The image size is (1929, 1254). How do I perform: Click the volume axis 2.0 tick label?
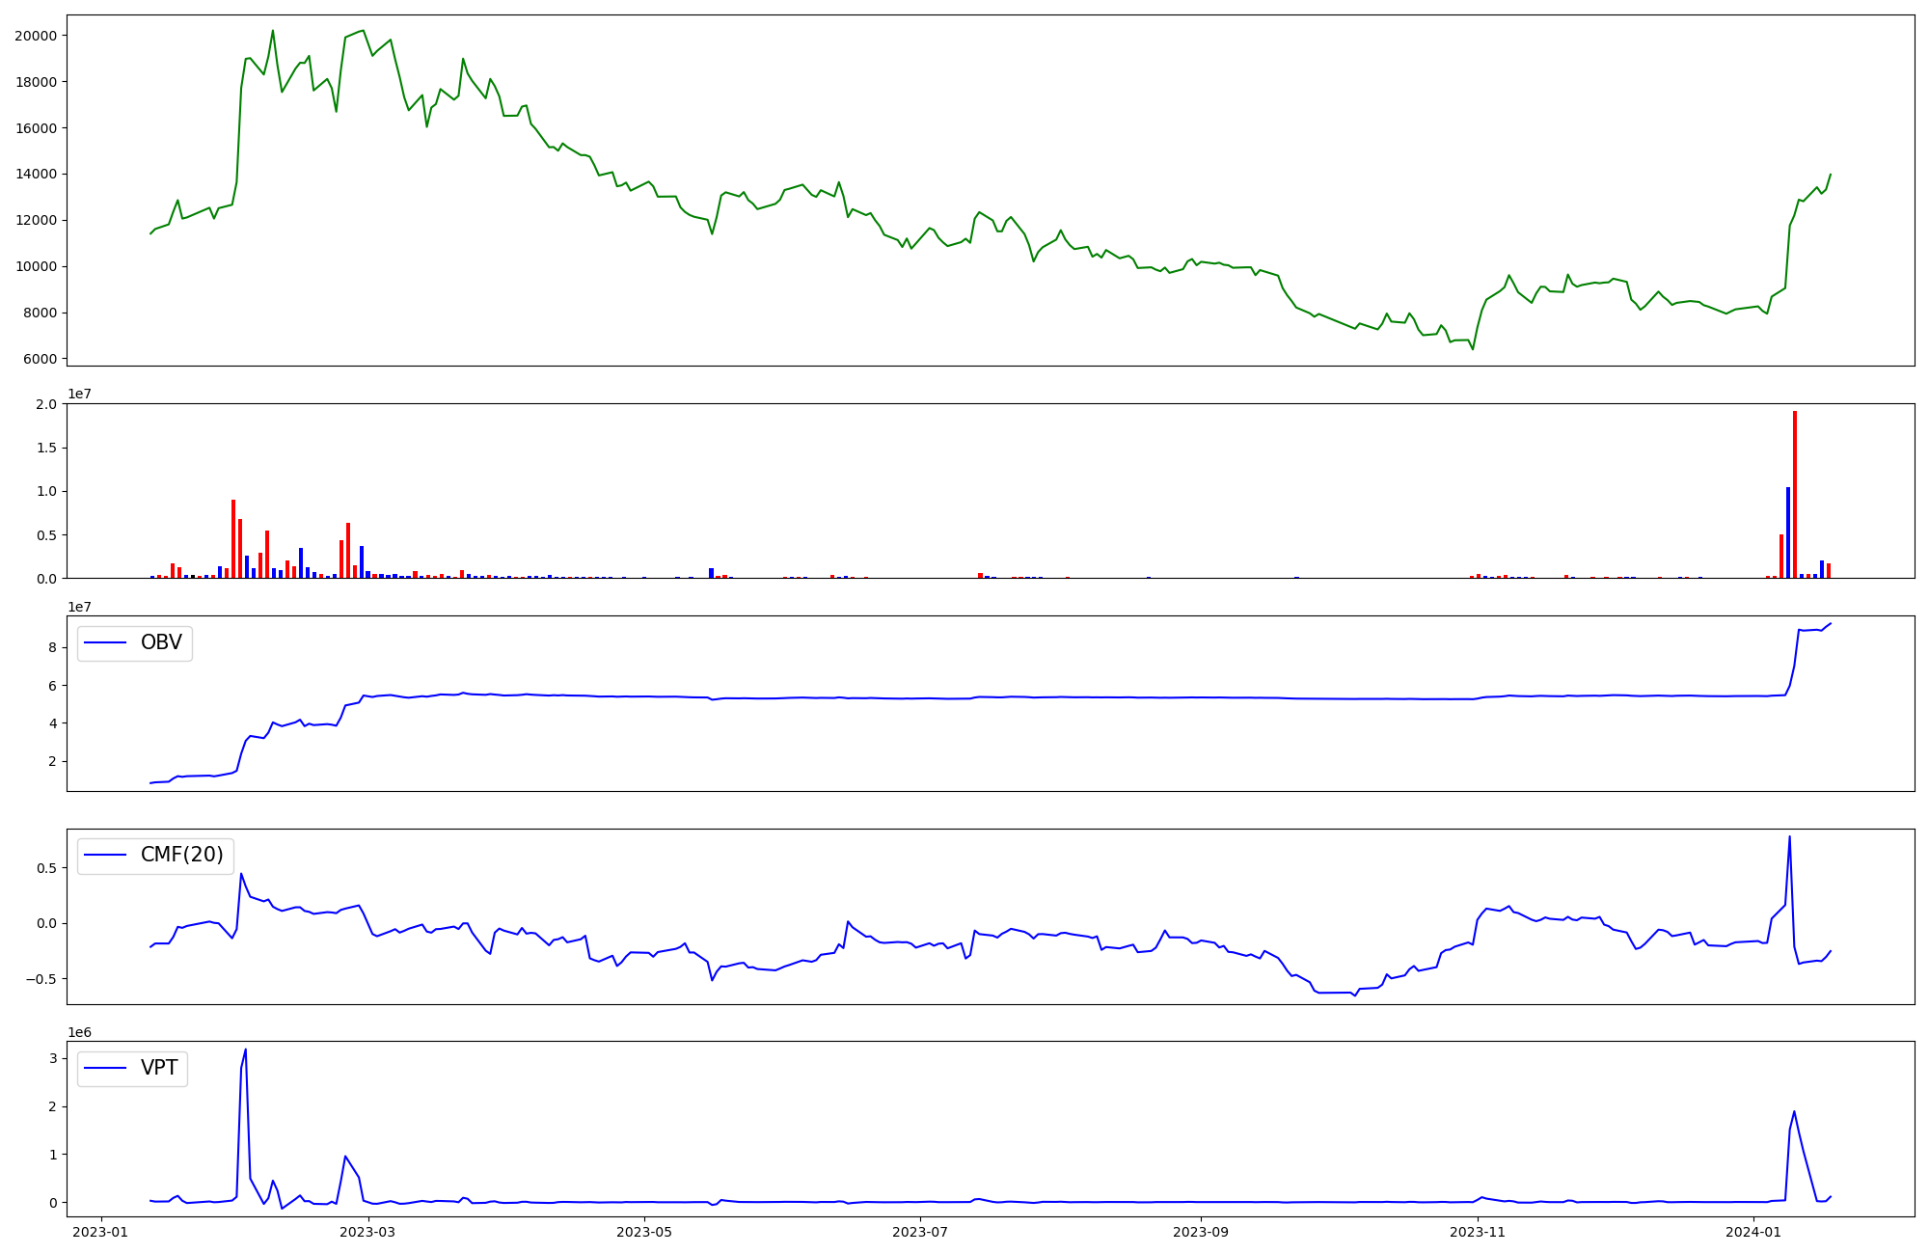point(46,404)
